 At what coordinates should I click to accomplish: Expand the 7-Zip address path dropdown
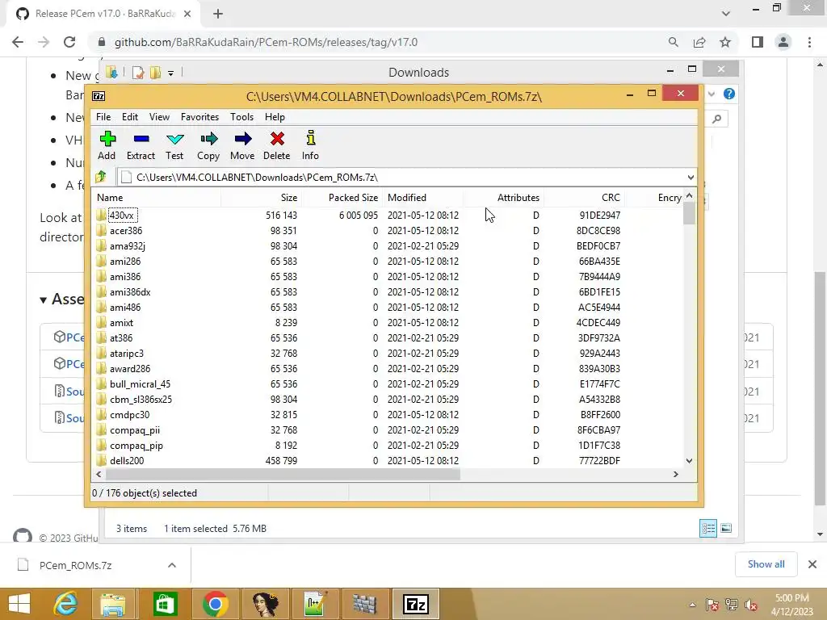coord(691,177)
